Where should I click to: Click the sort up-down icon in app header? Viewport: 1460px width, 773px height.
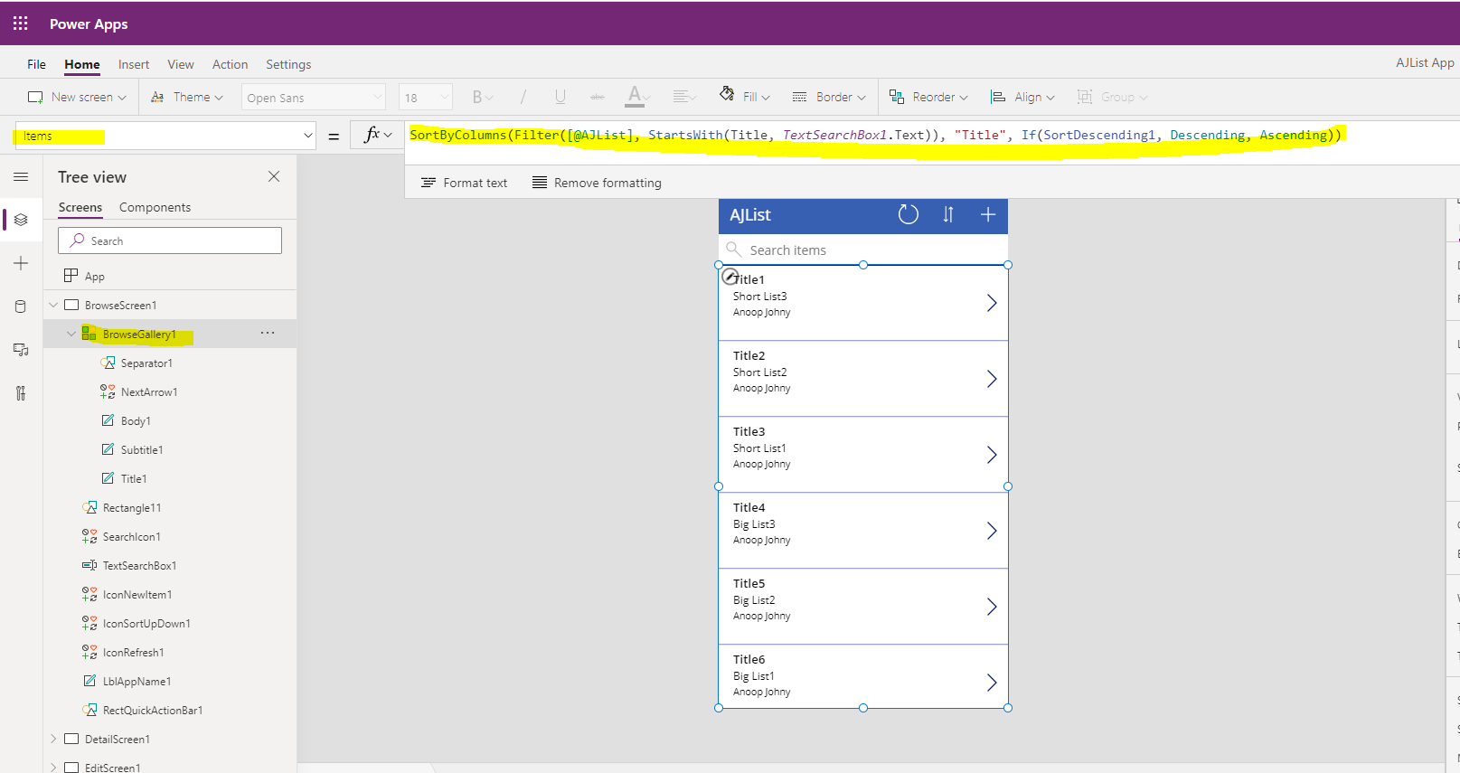point(948,214)
